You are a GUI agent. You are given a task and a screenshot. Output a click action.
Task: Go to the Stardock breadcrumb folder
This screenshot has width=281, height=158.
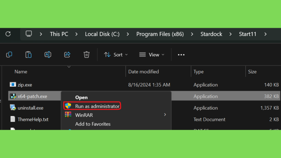tap(211, 34)
